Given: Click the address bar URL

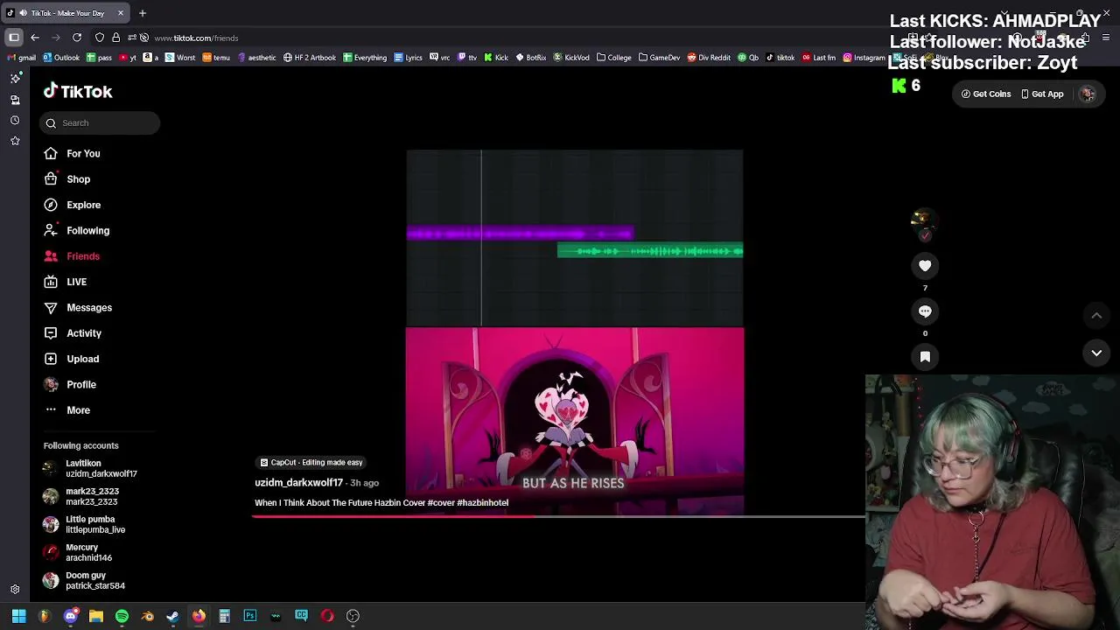Looking at the screenshot, I should pyautogui.click(x=196, y=38).
